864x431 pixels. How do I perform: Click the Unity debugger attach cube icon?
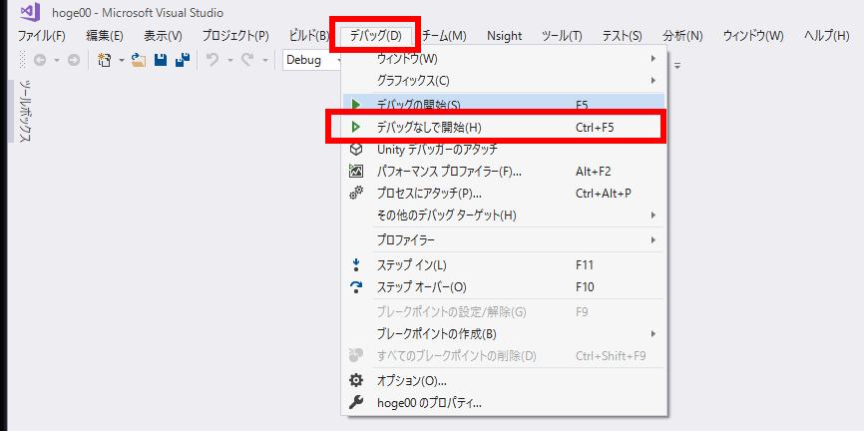click(x=356, y=149)
